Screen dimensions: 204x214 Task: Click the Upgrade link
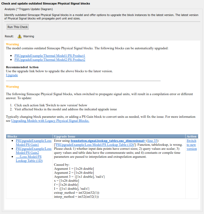click(12, 75)
